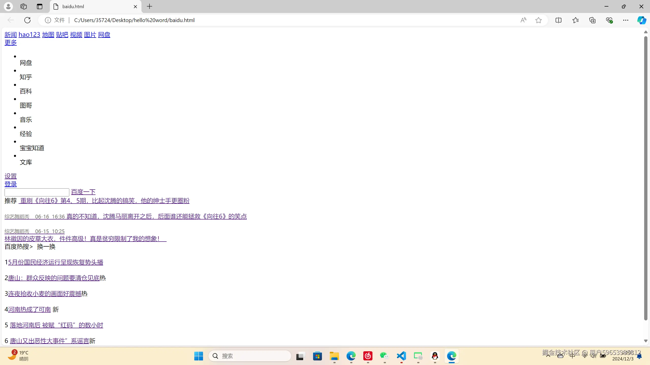
Task: Open read aloud icon in address bar
Action: (x=523, y=20)
